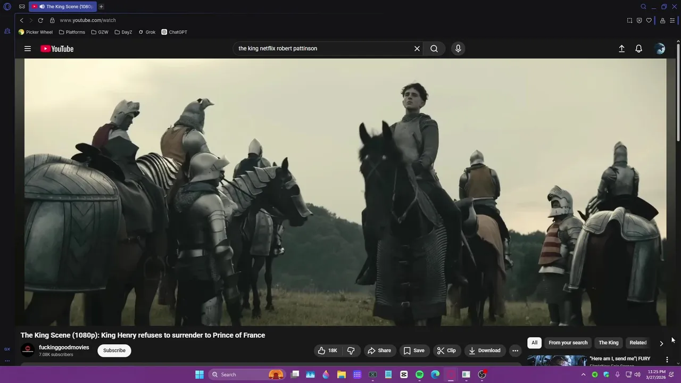Start voice search with the microphone
Viewport: 681px width, 383px height.
click(x=458, y=48)
